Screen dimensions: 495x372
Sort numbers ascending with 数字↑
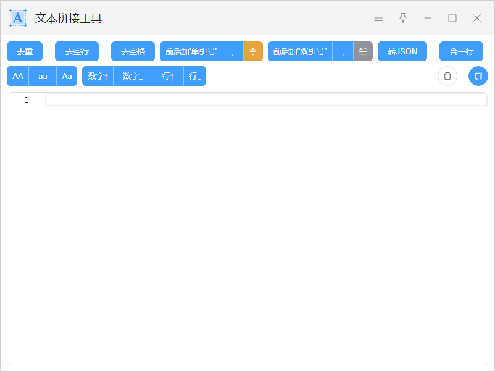click(x=98, y=76)
